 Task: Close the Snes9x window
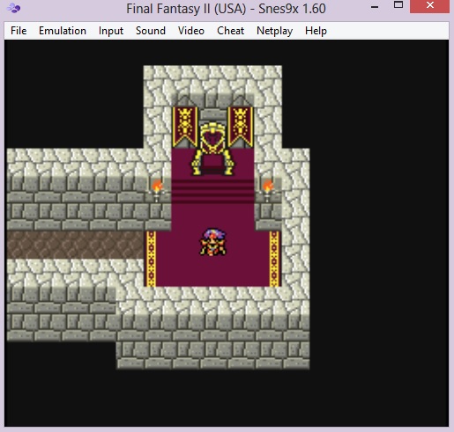pyautogui.click(x=429, y=6)
